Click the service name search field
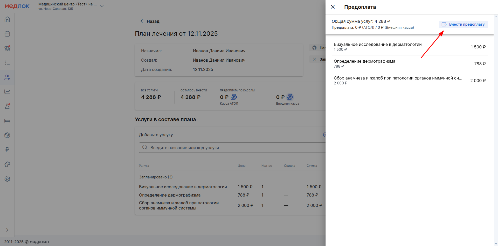This screenshot has width=498, height=246. point(233,148)
